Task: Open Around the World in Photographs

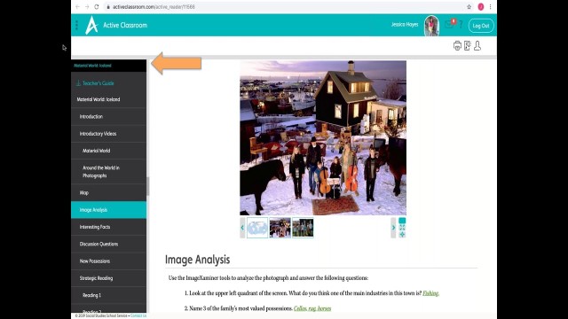Action: tap(108, 171)
